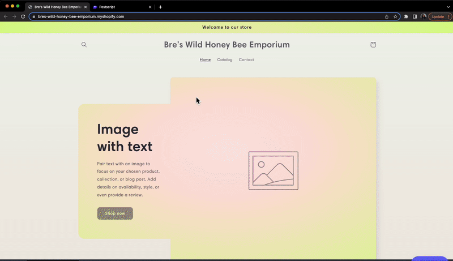Click the Shop now button

pyautogui.click(x=115, y=213)
